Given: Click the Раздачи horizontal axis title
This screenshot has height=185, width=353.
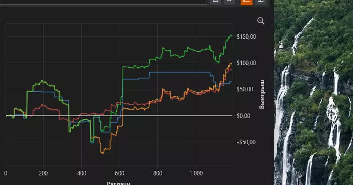Looking at the screenshot, I should (119, 183).
